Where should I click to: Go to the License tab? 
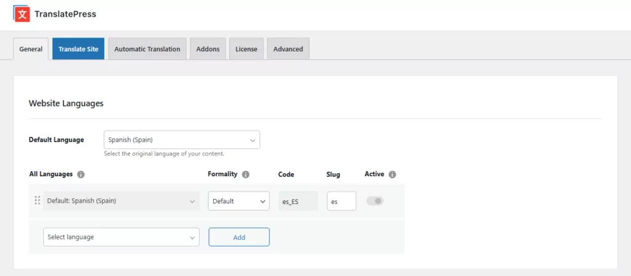click(x=246, y=49)
